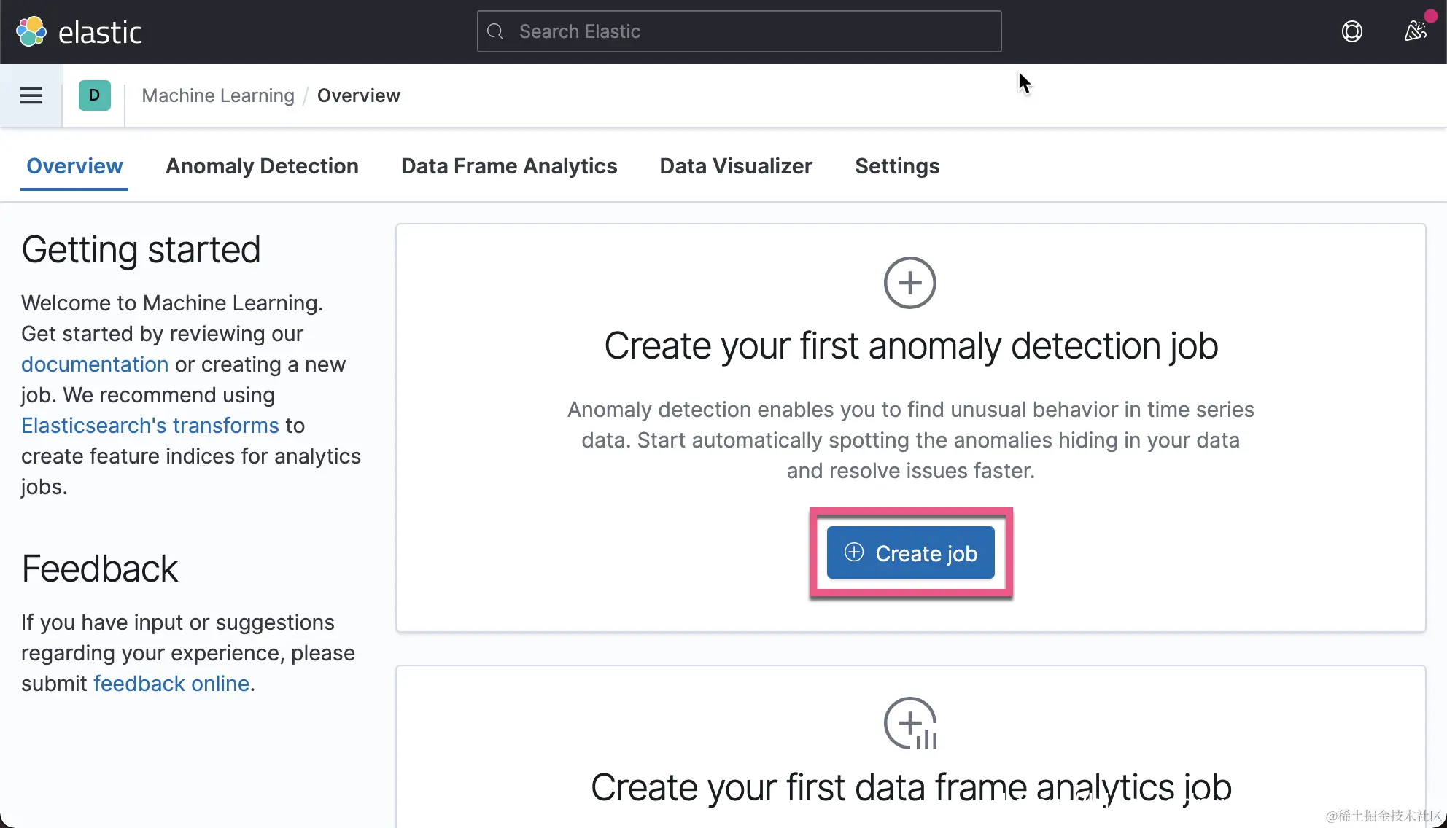The width and height of the screenshot is (1447, 828).
Task: Open the help lifebuoy icon
Action: 1351,31
